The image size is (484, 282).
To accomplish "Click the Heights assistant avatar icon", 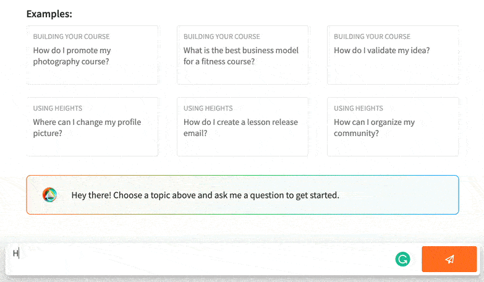I will click(49, 195).
